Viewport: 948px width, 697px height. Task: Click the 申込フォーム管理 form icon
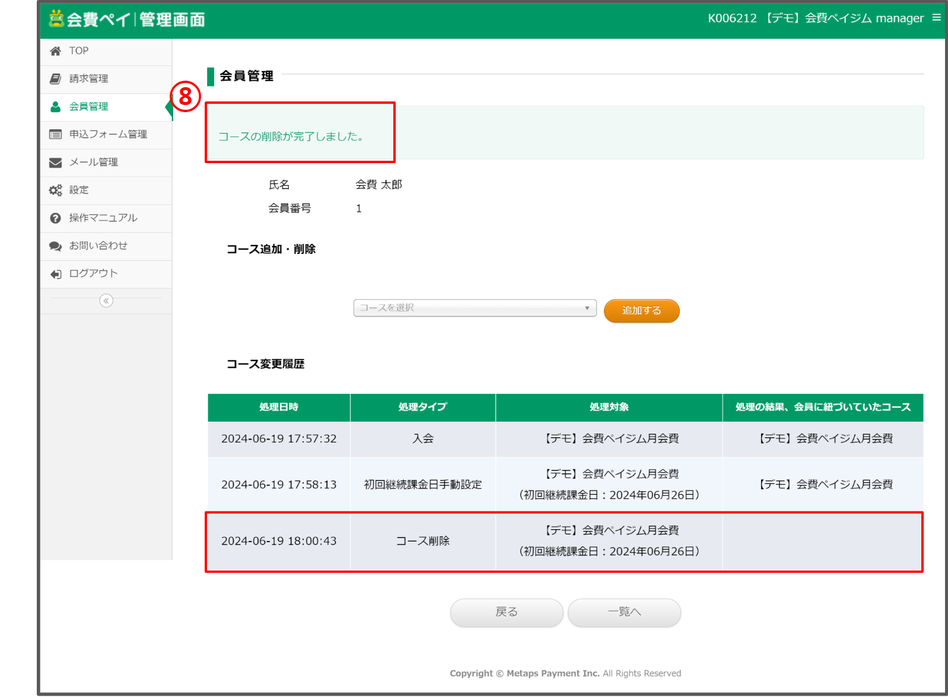[x=56, y=135]
